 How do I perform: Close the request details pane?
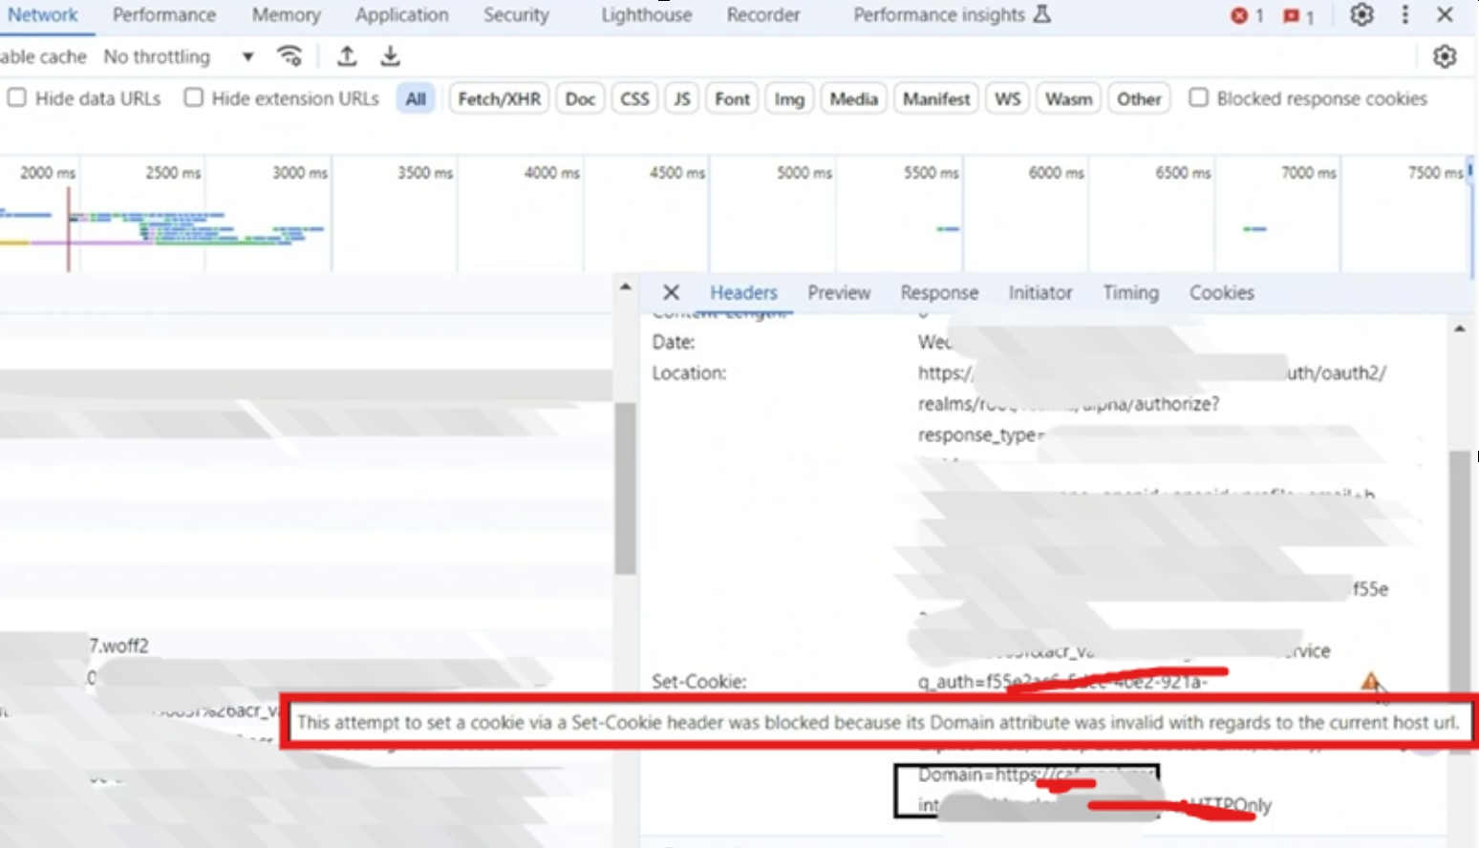671,292
